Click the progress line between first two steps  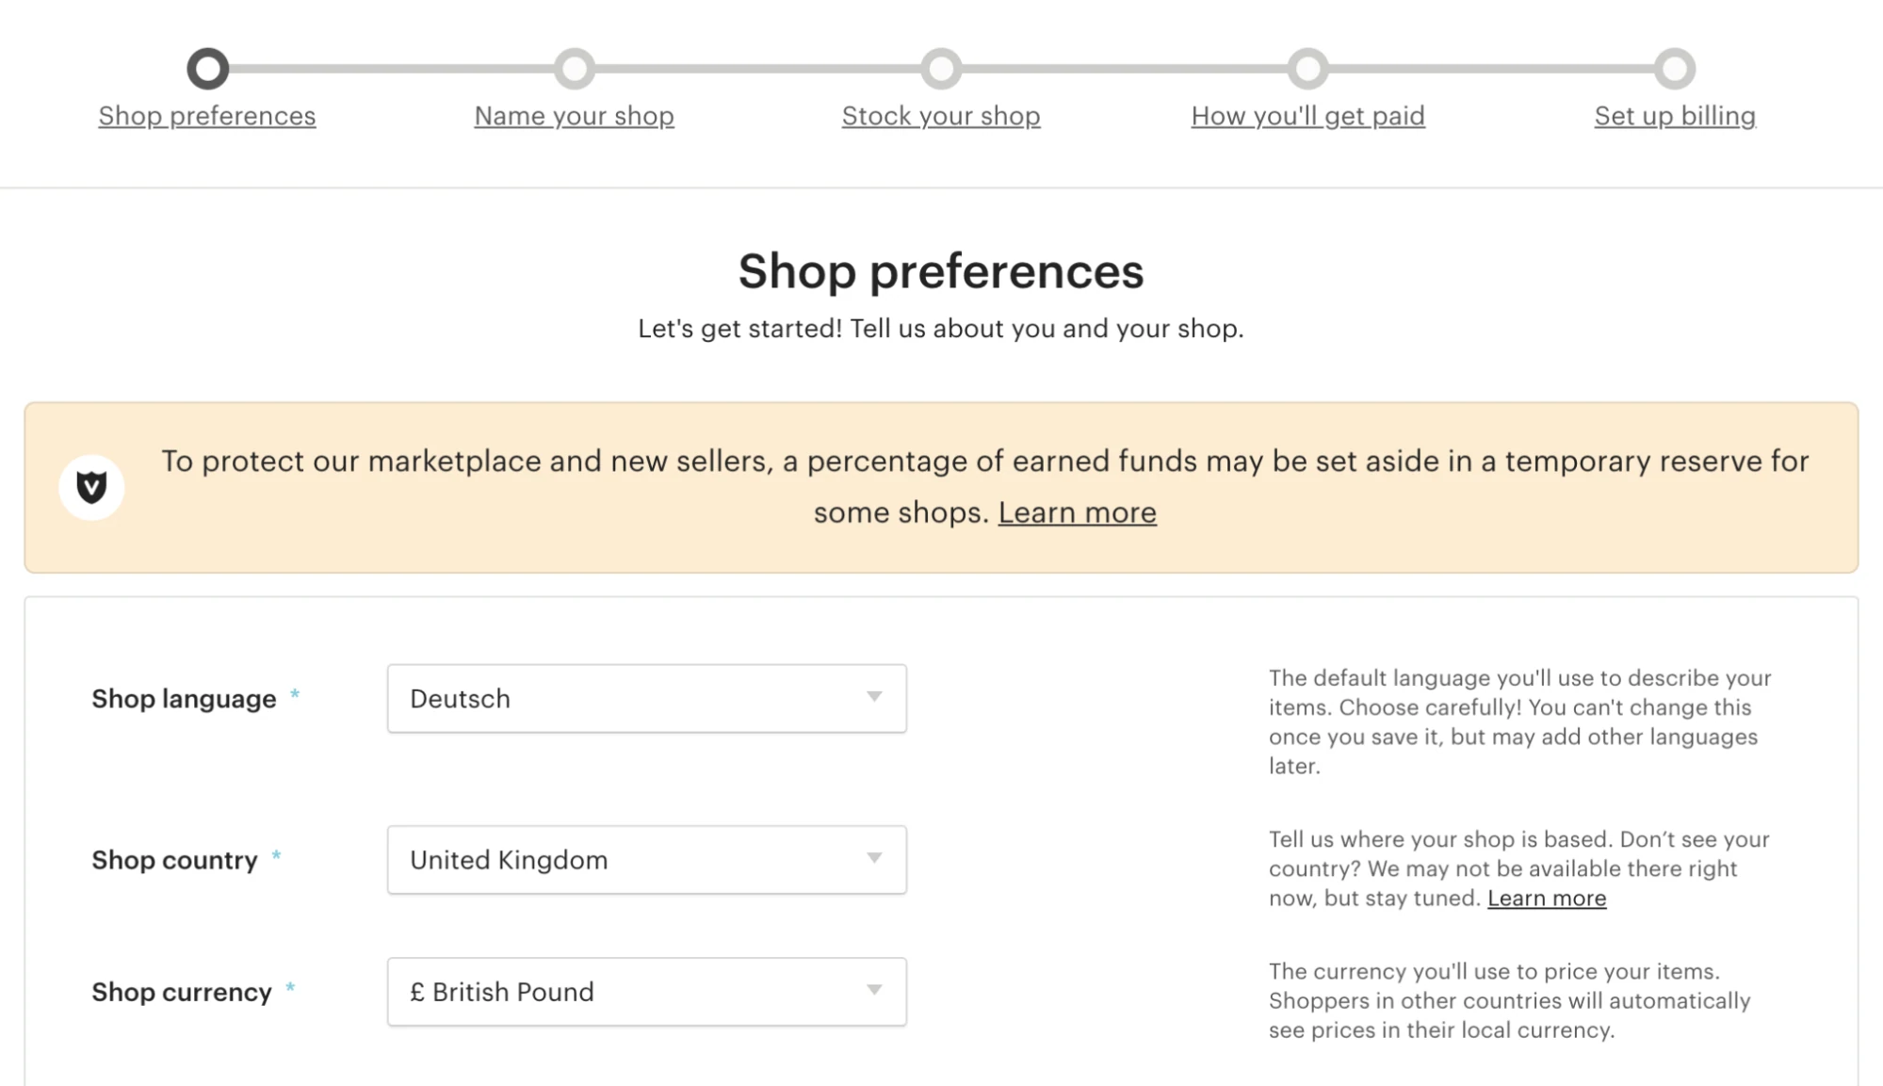click(391, 69)
